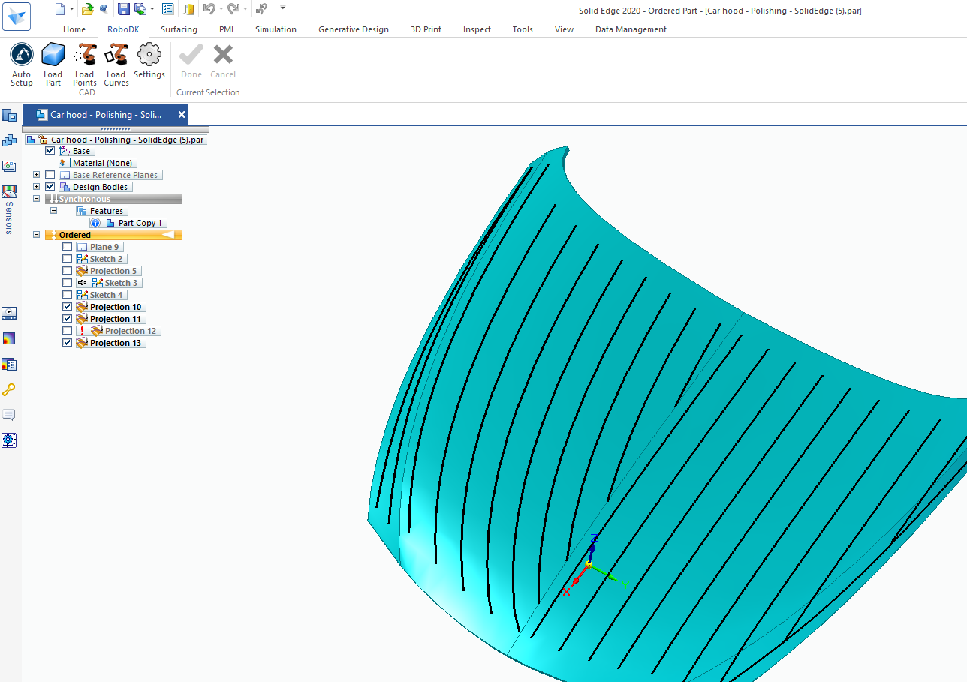Viewport: 967px width, 682px height.
Task: Click the info icon beside Part Copy 1
Action: pyautogui.click(x=95, y=223)
